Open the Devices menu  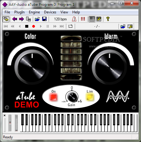click(50, 12)
